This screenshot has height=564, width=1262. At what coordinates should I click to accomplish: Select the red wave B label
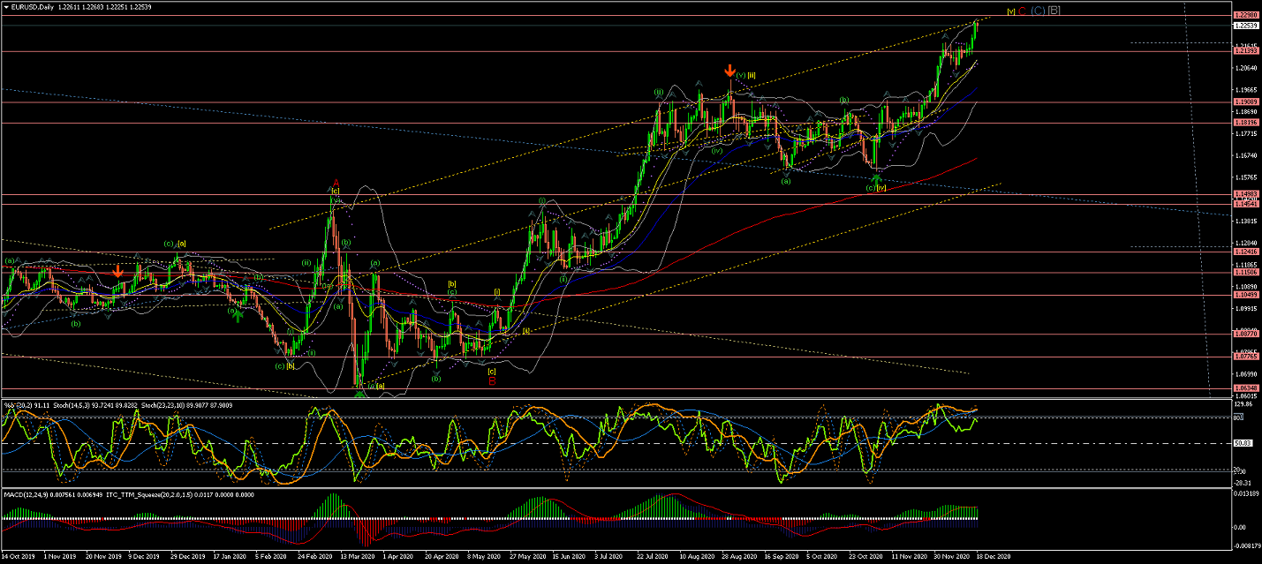(492, 381)
